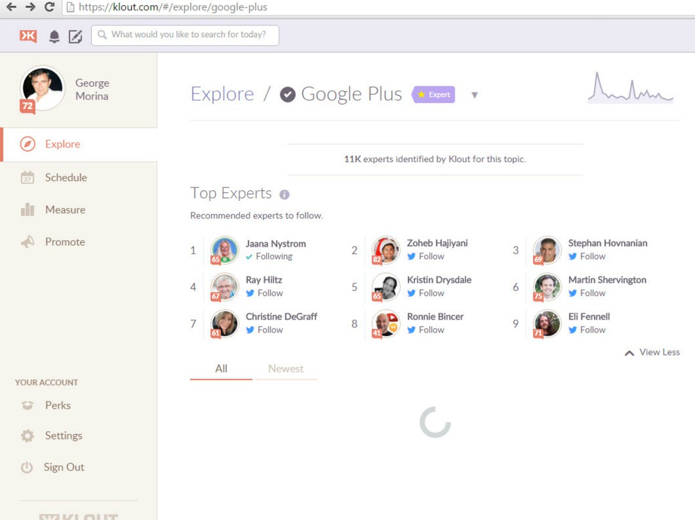
Task: Click the Twitter bird icon beside Ray Hiltz
Action: tap(250, 293)
